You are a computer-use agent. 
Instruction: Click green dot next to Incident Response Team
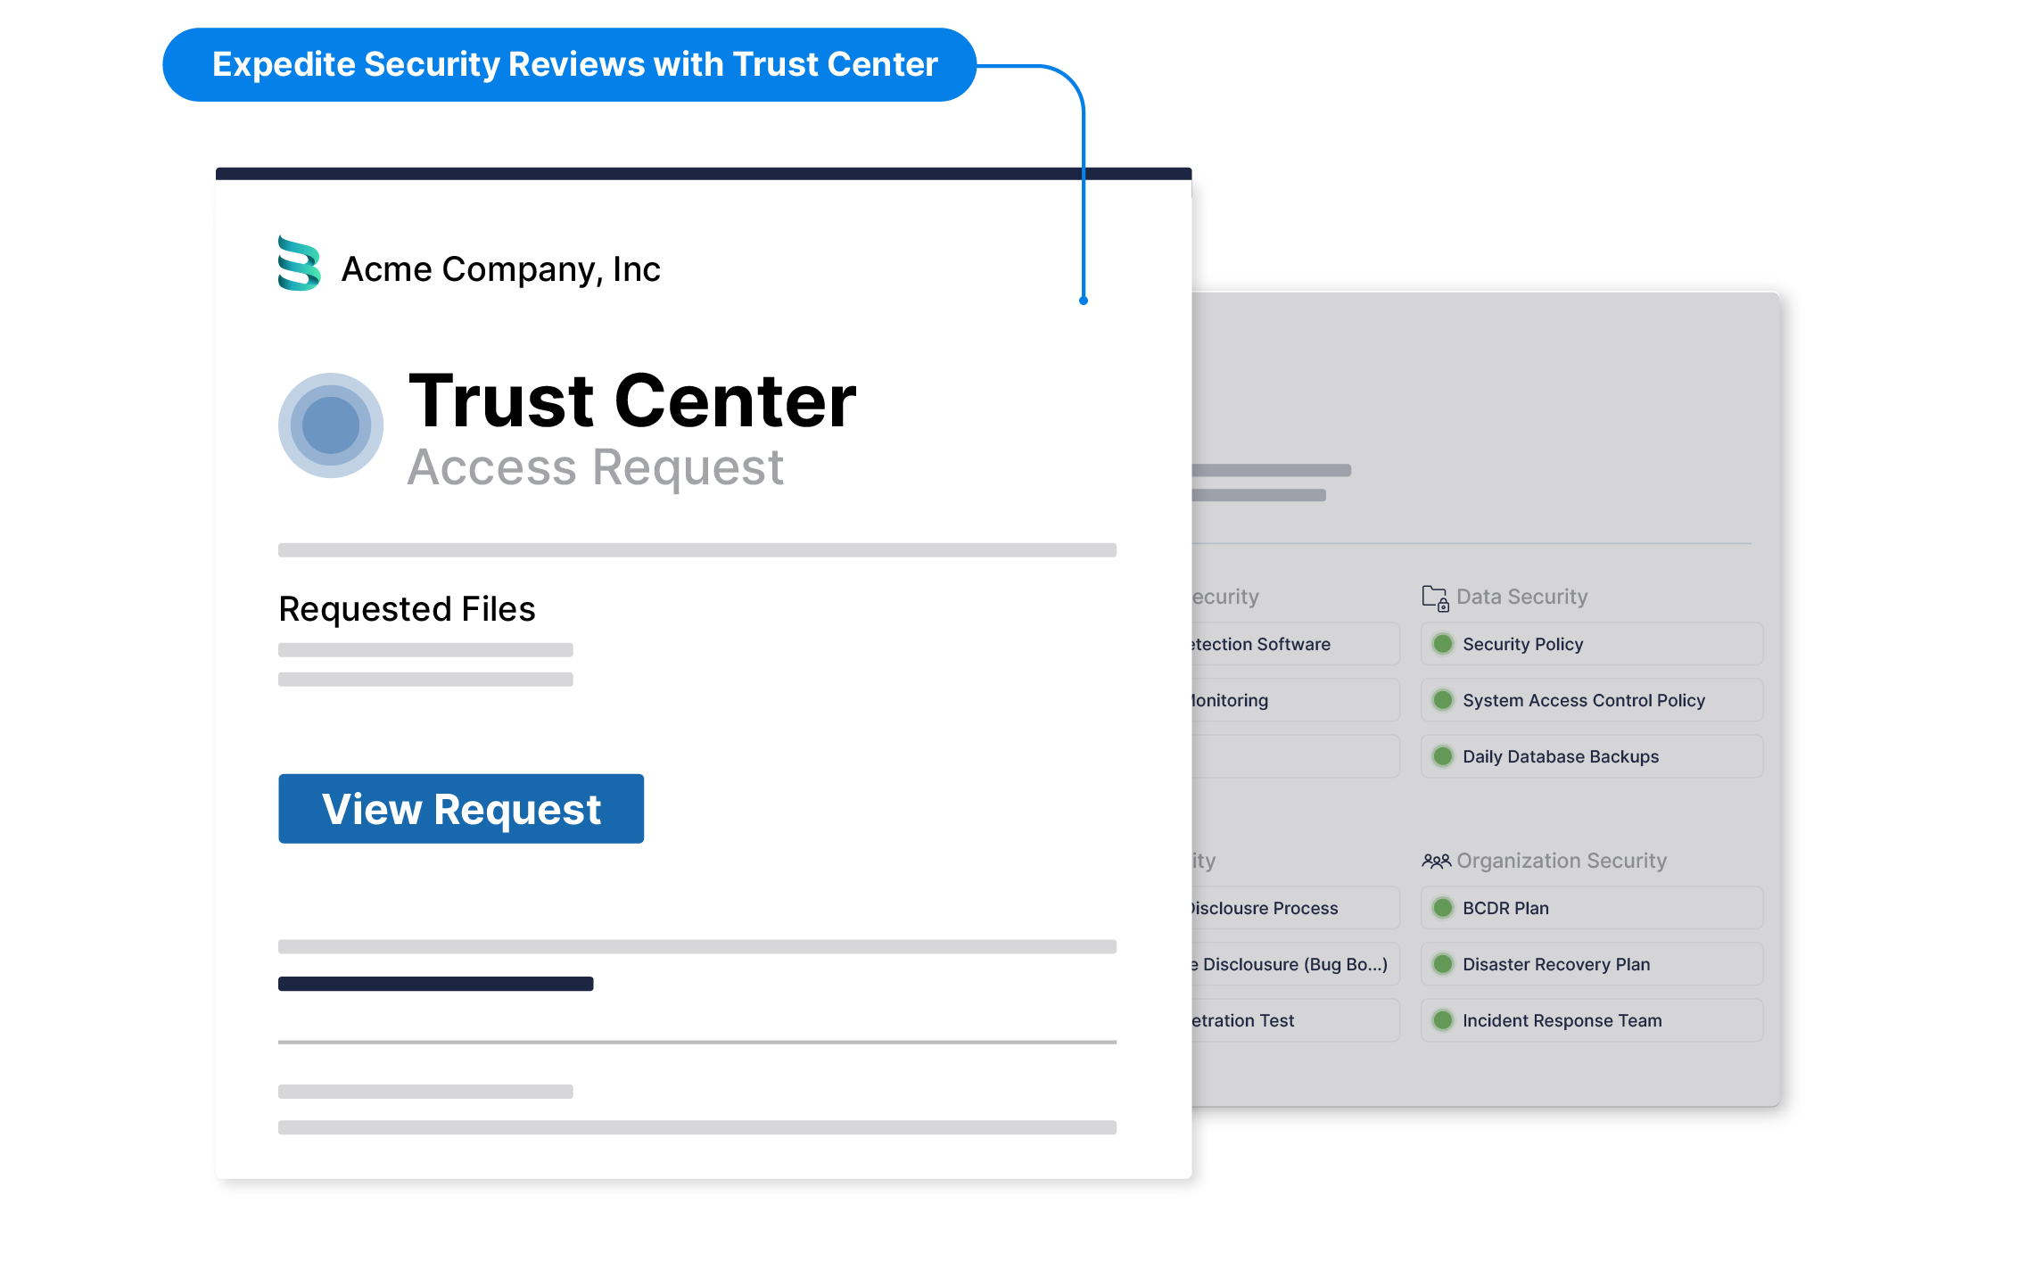[x=1442, y=1020]
